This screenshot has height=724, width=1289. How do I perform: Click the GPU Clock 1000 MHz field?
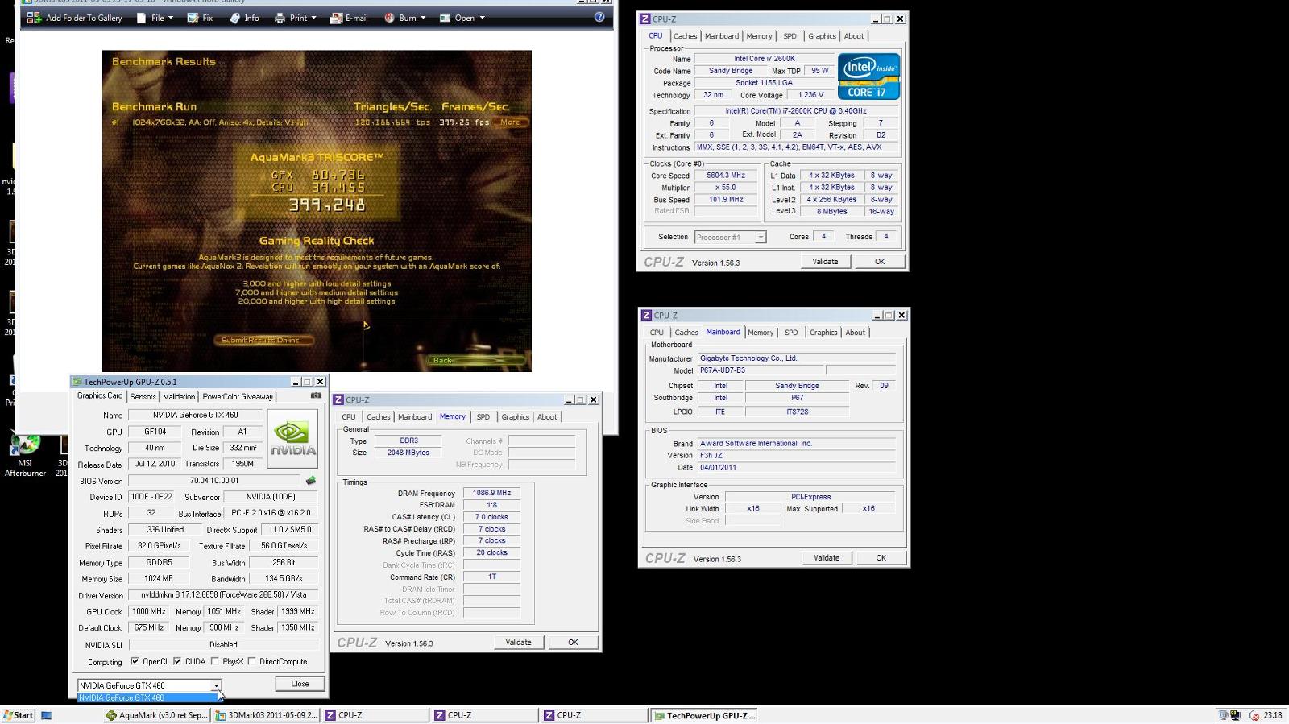click(x=148, y=611)
